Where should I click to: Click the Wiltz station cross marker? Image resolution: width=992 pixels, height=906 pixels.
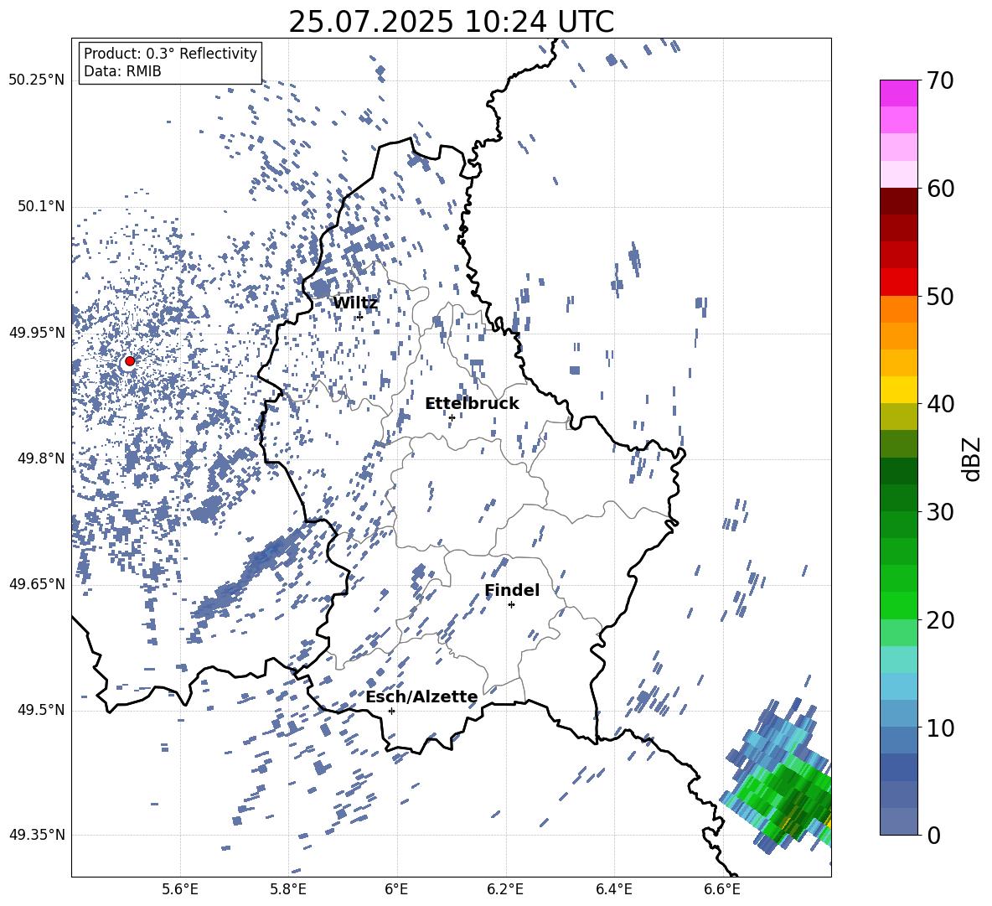click(359, 317)
